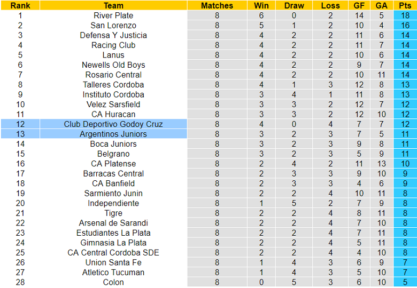Image resolution: width=417 pixels, height=288 pixels.
Task: Select the Draw column header
Action: click(294, 5)
